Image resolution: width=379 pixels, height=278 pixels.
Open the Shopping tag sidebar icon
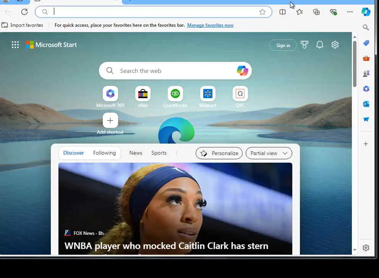click(366, 43)
